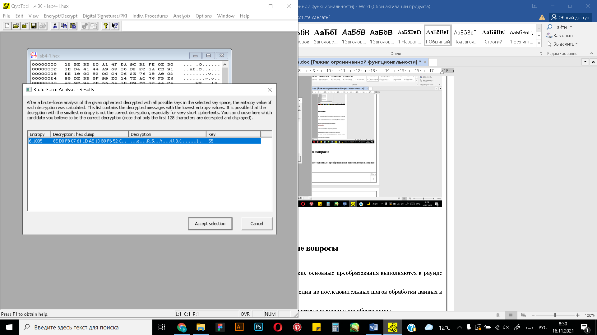The width and height of the screenshot is (597, 335).
Task: Open the Options menu in CrypTool
Action: (204, 16)
